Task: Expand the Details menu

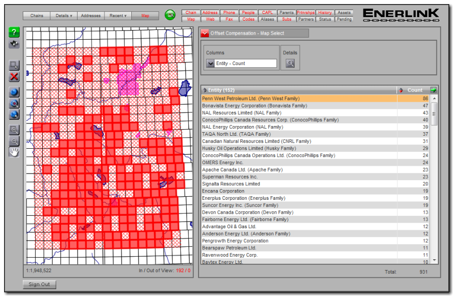Action: (x=64, y=15)
